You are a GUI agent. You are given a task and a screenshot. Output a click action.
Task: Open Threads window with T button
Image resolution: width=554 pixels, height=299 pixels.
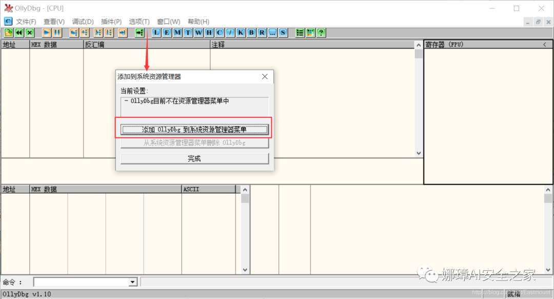click(x=188, y=33)
